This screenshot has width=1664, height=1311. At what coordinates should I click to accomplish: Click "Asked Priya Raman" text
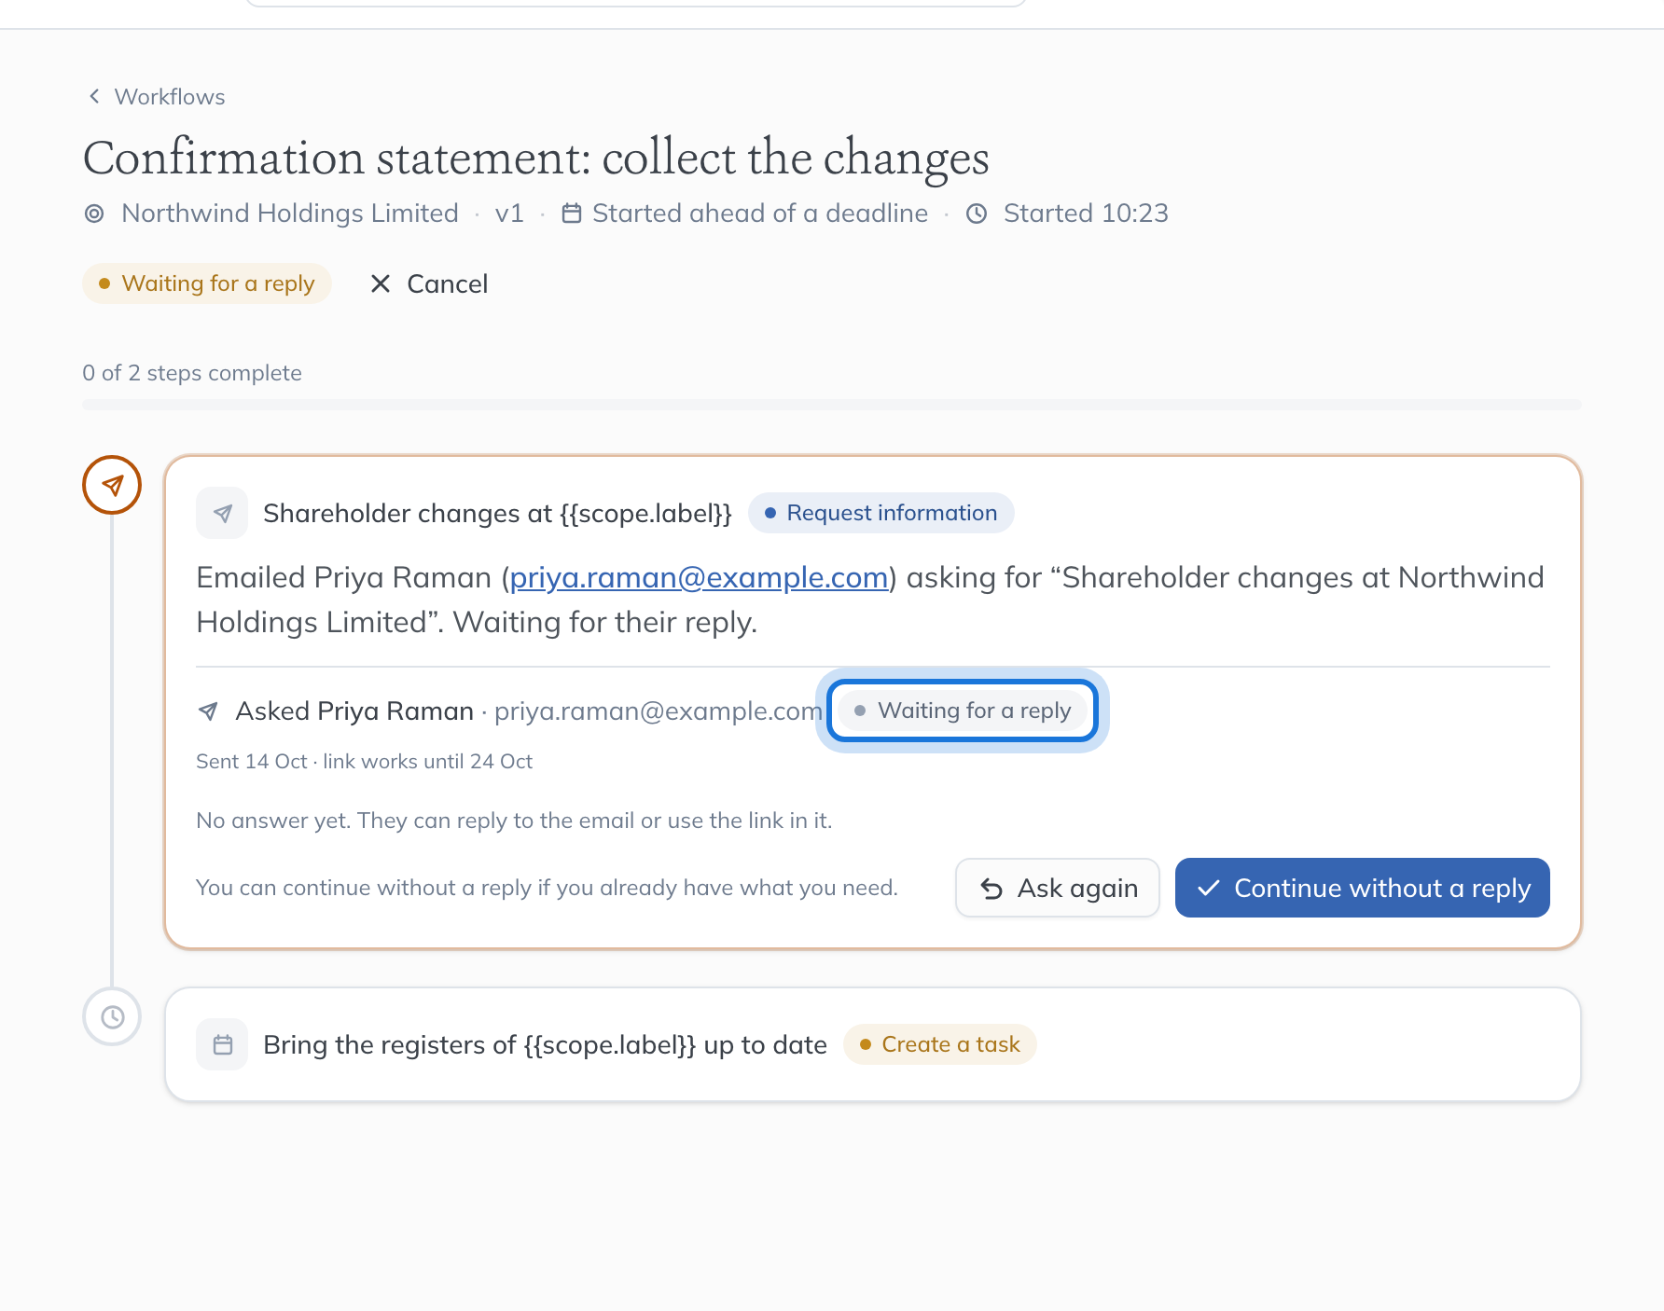tap(355, 711)
